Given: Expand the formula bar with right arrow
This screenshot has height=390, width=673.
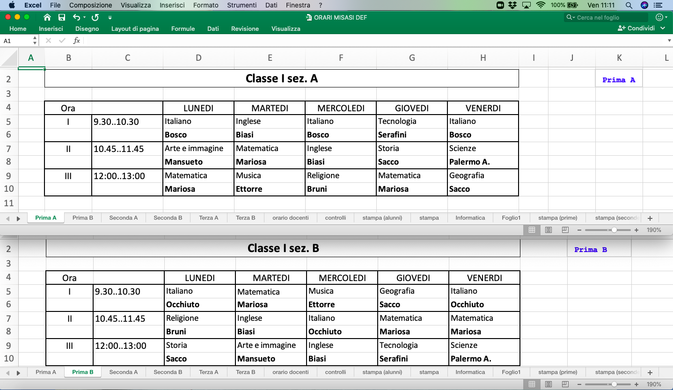Looking at the screenshot, I should (669, 41).
